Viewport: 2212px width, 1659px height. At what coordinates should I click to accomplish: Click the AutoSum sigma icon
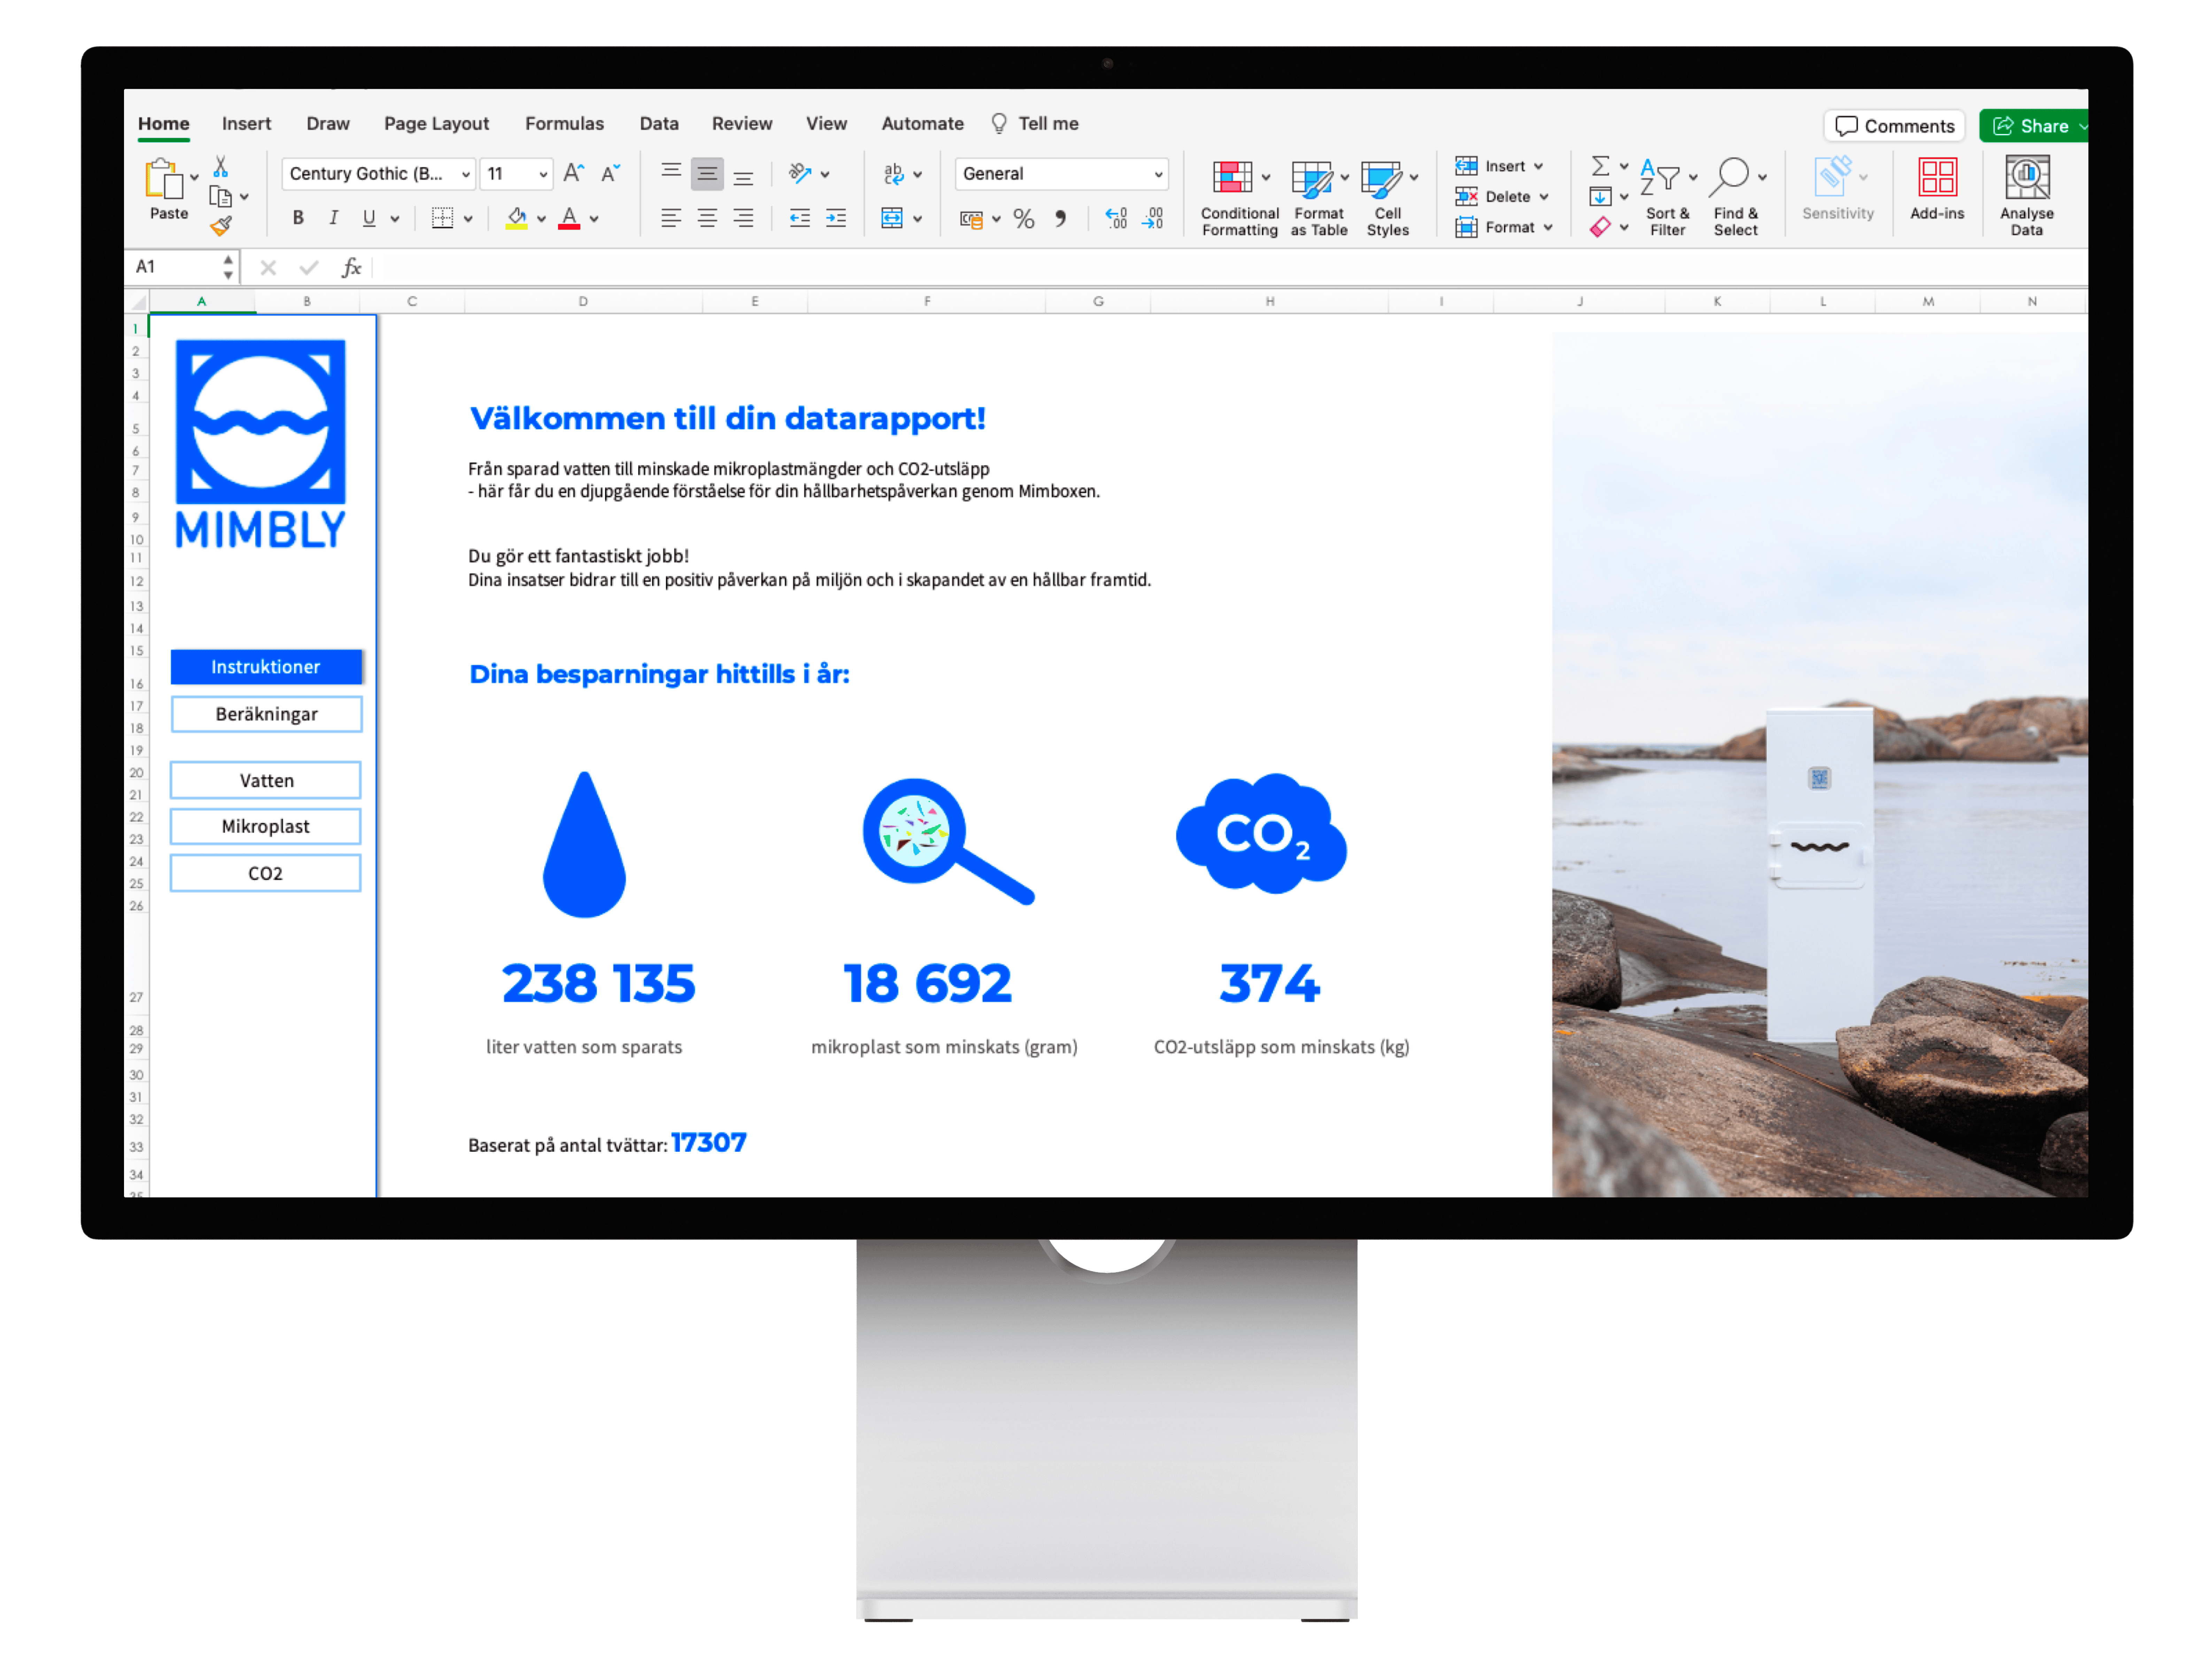1600,165
